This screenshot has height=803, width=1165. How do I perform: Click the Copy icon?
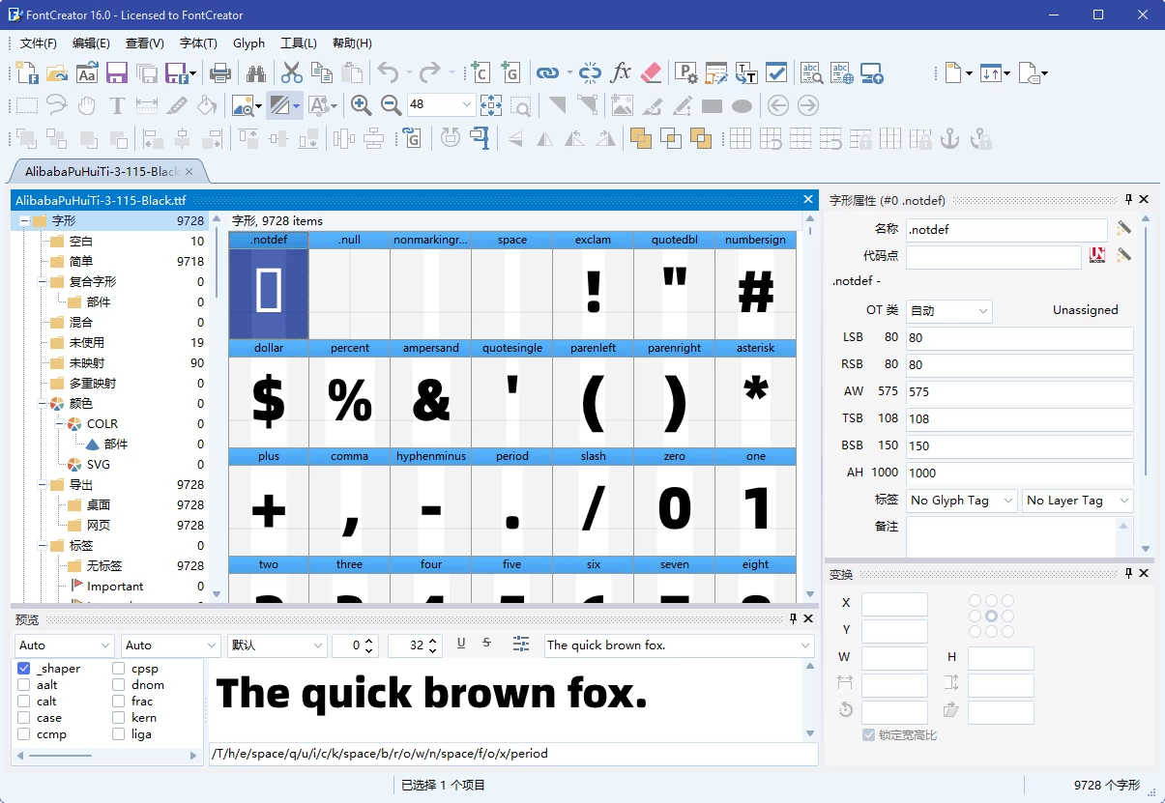point(322,72)
